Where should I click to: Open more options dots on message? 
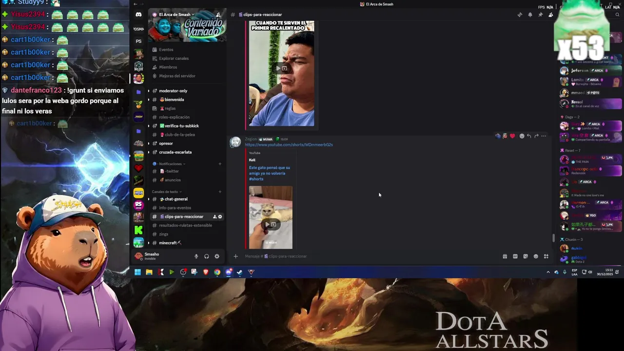click(x=544, y=136)
